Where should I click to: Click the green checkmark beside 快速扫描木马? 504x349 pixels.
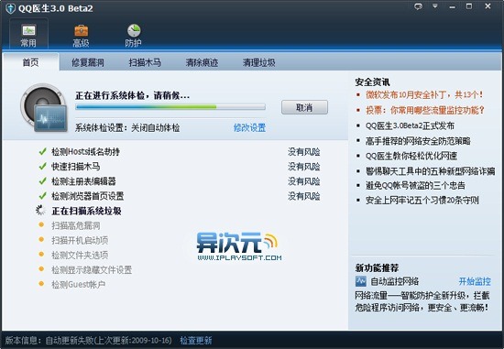coord(42,166)
